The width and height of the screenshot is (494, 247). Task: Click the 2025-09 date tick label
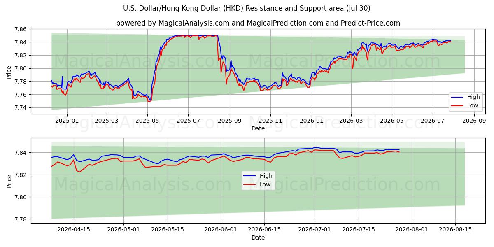(x=229, y=121)
